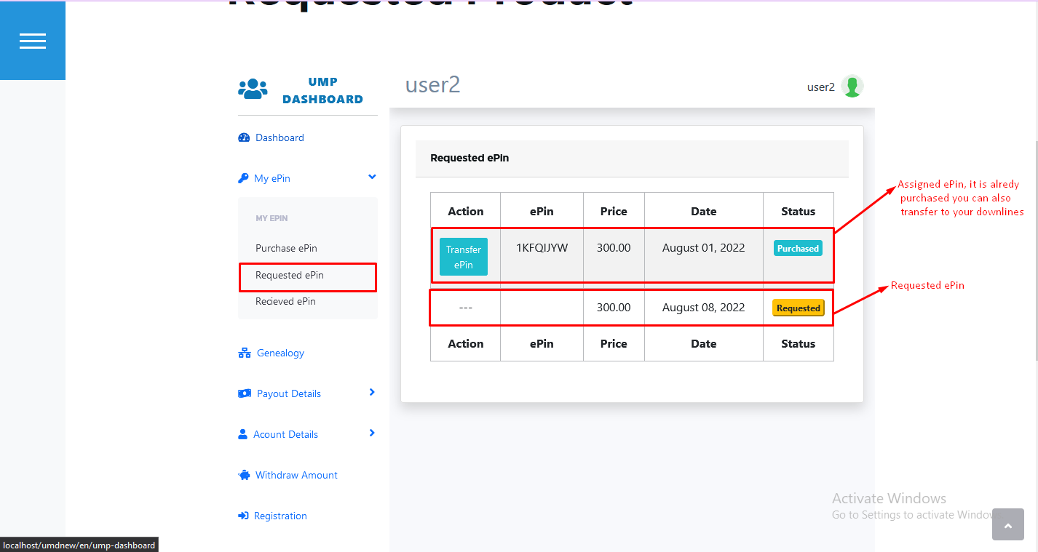Click the UMP Dashboard users group icon

click(x=253, y=89)
